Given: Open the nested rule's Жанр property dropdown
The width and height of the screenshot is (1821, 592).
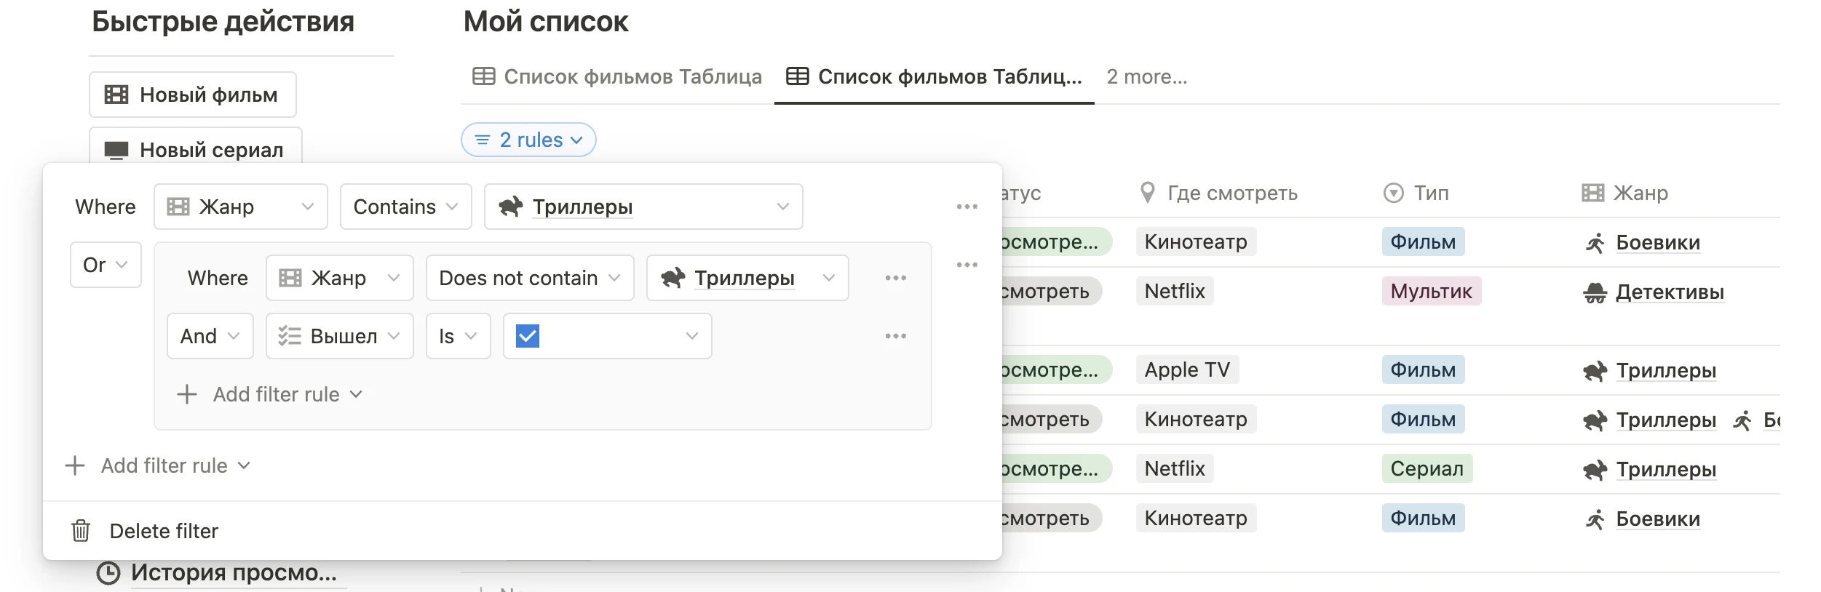Looking at the screenshot, I should pos(340,278).
